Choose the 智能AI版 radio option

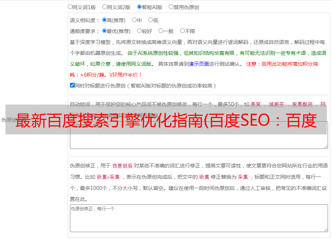tap(139, 7)
